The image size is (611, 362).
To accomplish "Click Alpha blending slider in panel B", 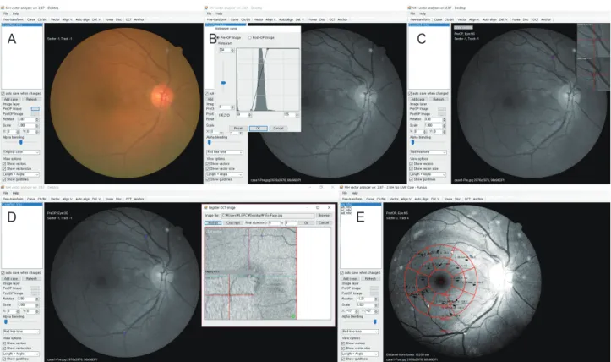I will tap(210, 142).
